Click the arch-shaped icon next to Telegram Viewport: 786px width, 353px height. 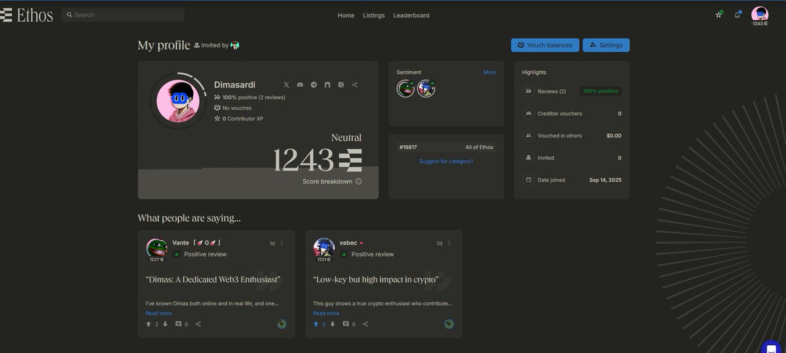tap(327, 85)
